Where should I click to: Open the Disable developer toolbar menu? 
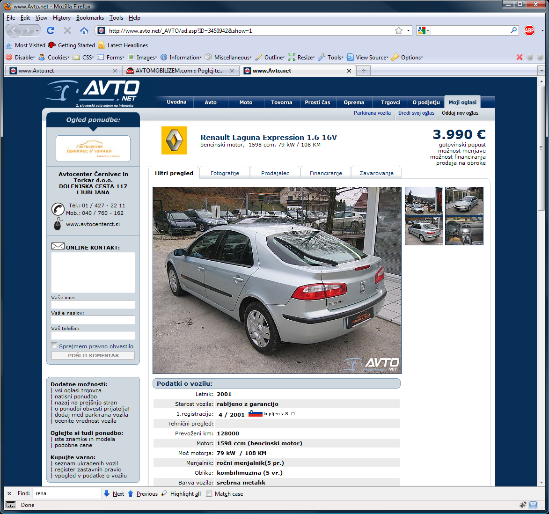(21, 58)
